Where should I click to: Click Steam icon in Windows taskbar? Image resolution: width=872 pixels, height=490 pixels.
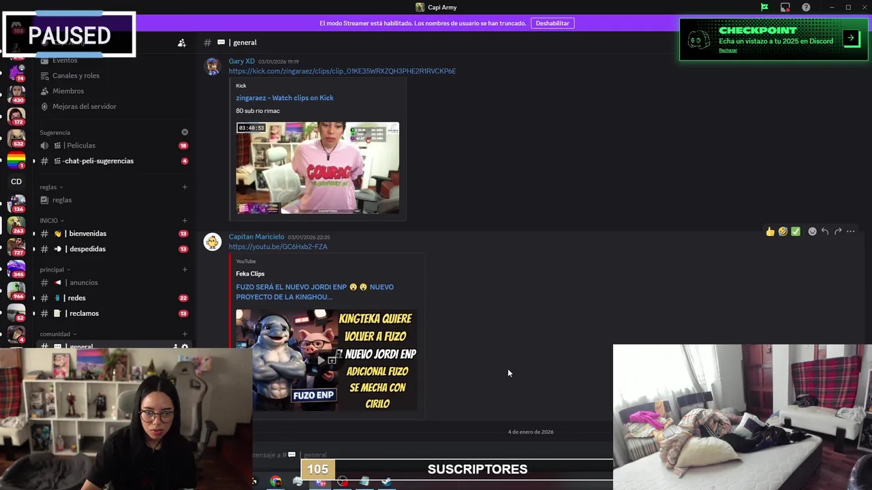click(x=386, y=482)
